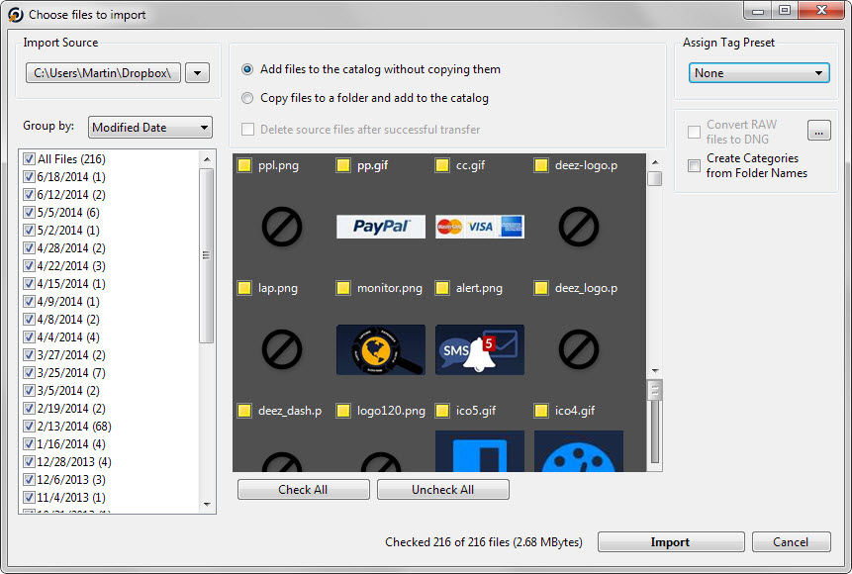The width and height of the screenshot is (852, 574).
Task: Click the Check All button
Action: coord(303,489)
